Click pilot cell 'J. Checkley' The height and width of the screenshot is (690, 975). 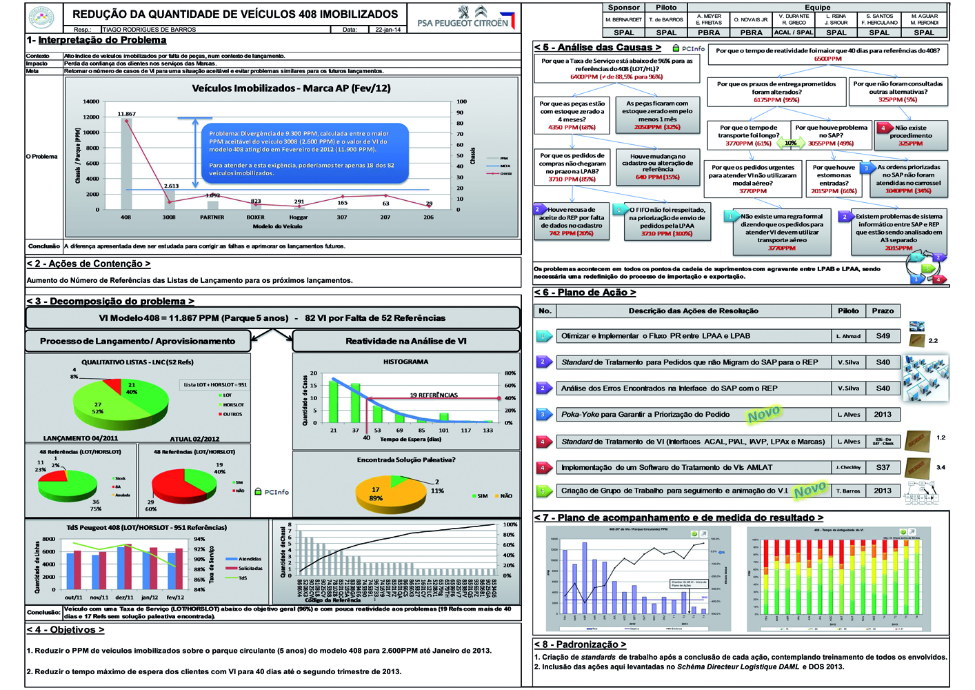click(849, 467)
